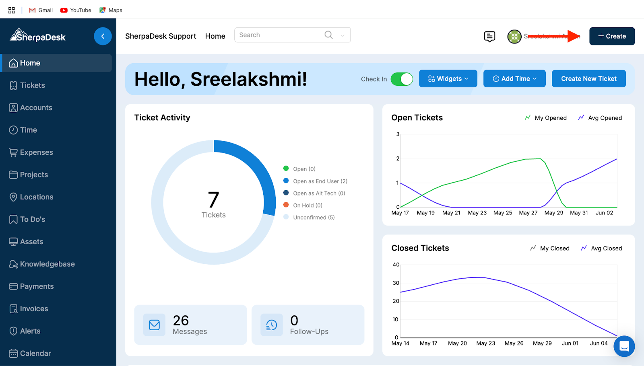Screen dimensions: 644x366
Task: Turn off the Check In toggle
Action: click(401, 79)
